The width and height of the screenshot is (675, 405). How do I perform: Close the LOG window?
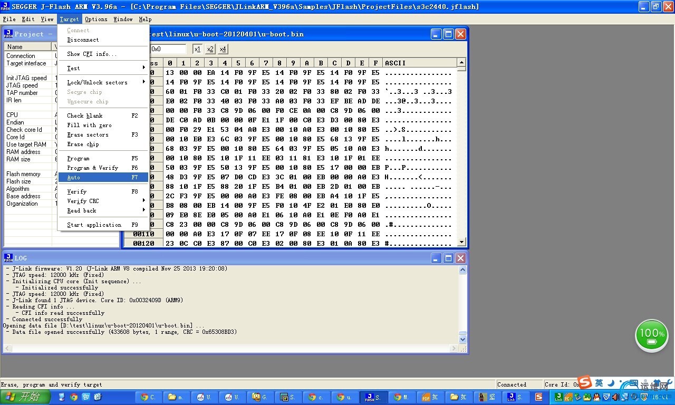(x=460, y=258)
